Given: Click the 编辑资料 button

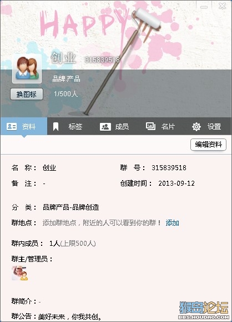Looking at the screenshot, I should 209,145.
